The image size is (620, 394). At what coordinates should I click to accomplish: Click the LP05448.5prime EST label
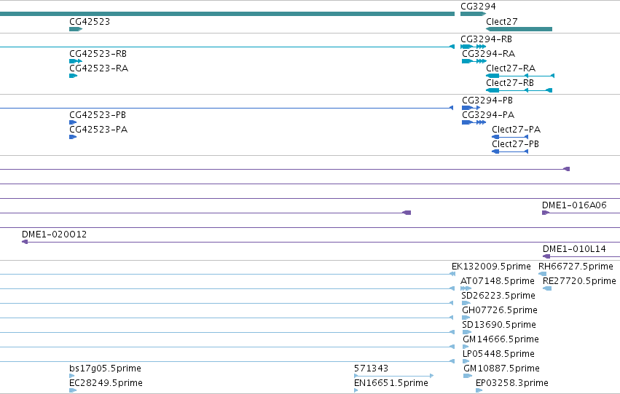498,354
